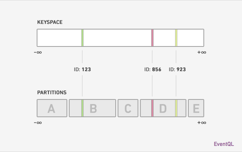Click yellow marker in keyspace bar

[176, 38]
